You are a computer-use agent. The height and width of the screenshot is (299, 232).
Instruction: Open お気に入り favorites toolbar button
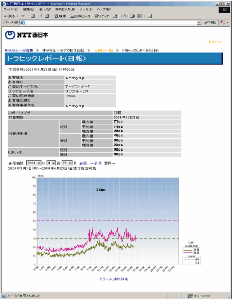pos(80,16)
